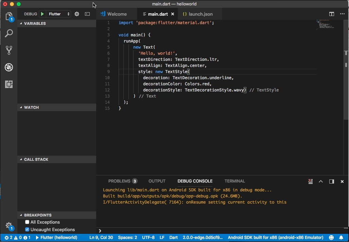Open editor More Actions ellipsis
The height and width of the screenshot is (242, 349).
point(342,14)
